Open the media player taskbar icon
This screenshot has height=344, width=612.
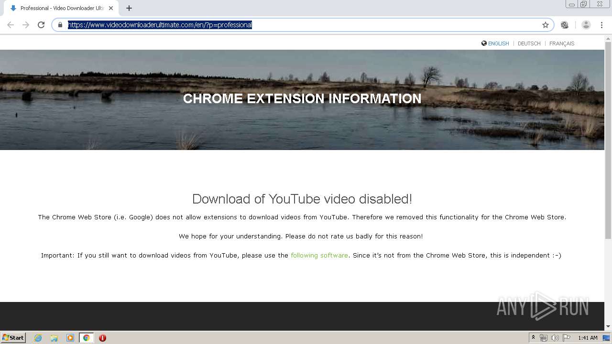[70, 338]
